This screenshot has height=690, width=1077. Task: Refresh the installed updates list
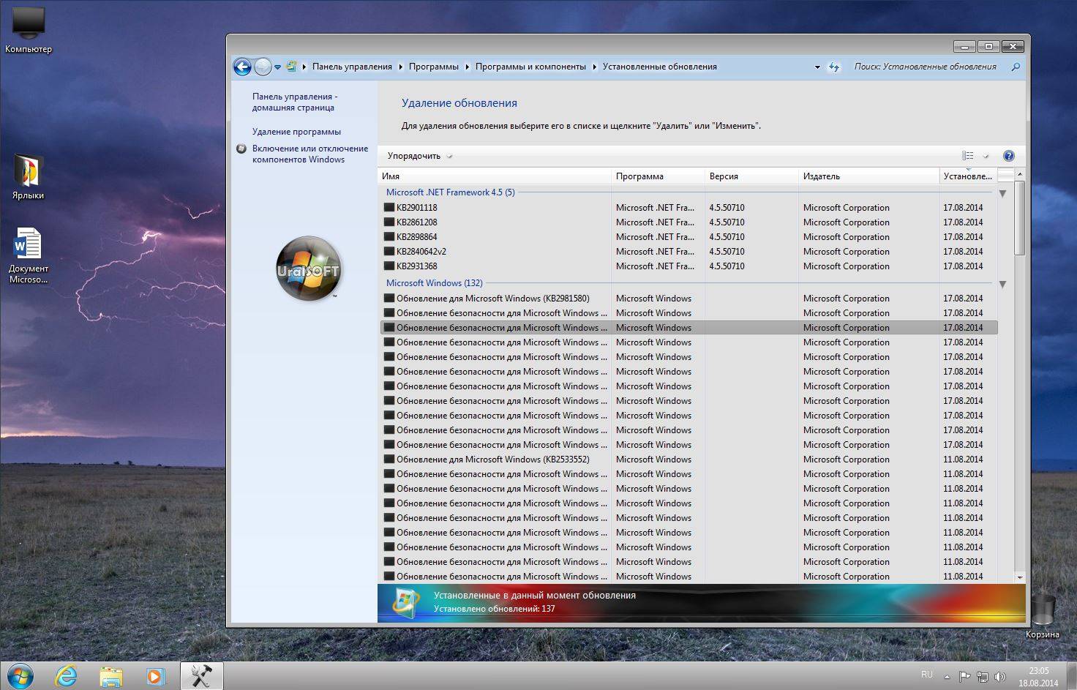834,67
